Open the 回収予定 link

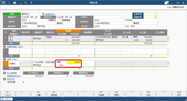coord(11,79)
